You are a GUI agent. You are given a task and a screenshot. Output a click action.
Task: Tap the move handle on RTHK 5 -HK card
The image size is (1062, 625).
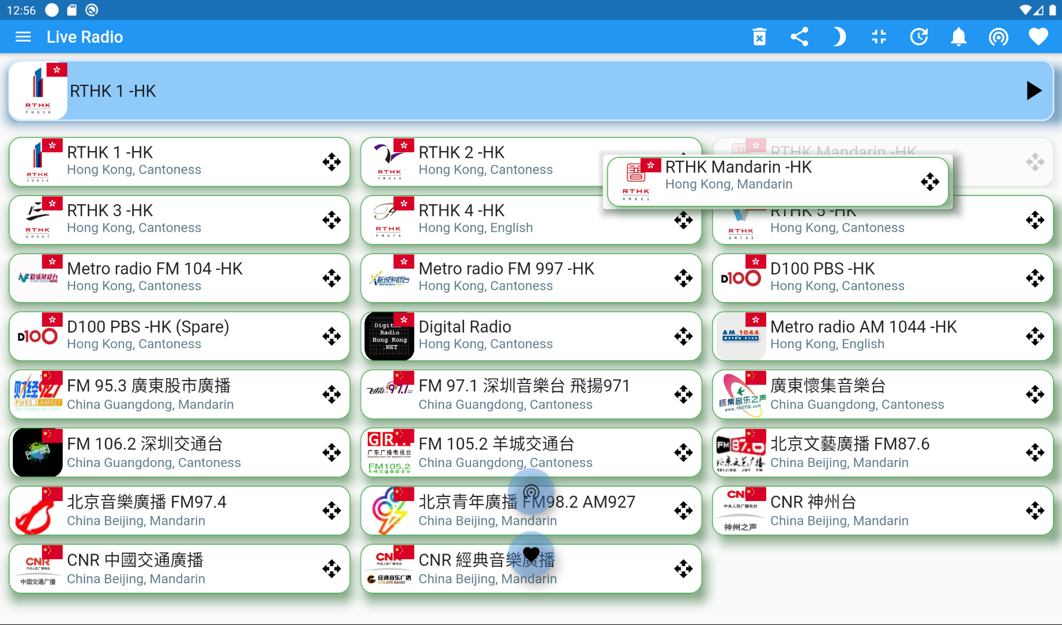click(x=1035, y=220)
